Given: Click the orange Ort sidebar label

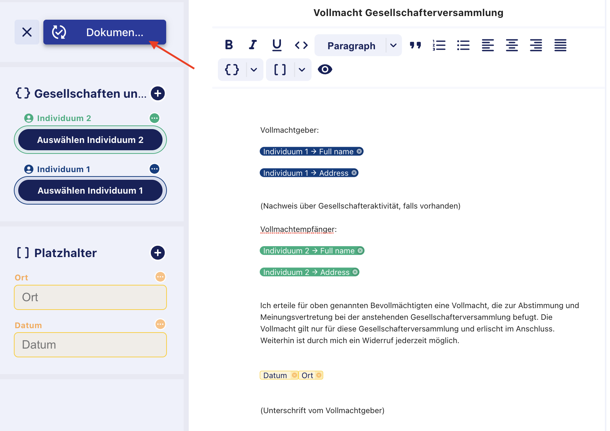Looking at the screenshot, I should (21, 277).
